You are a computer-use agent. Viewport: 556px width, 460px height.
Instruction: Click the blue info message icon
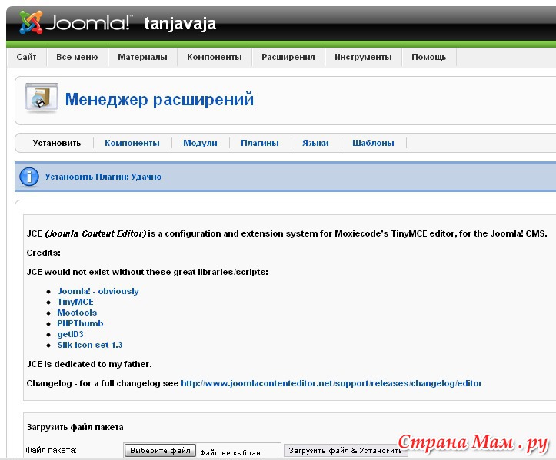[x=29, y=177]
